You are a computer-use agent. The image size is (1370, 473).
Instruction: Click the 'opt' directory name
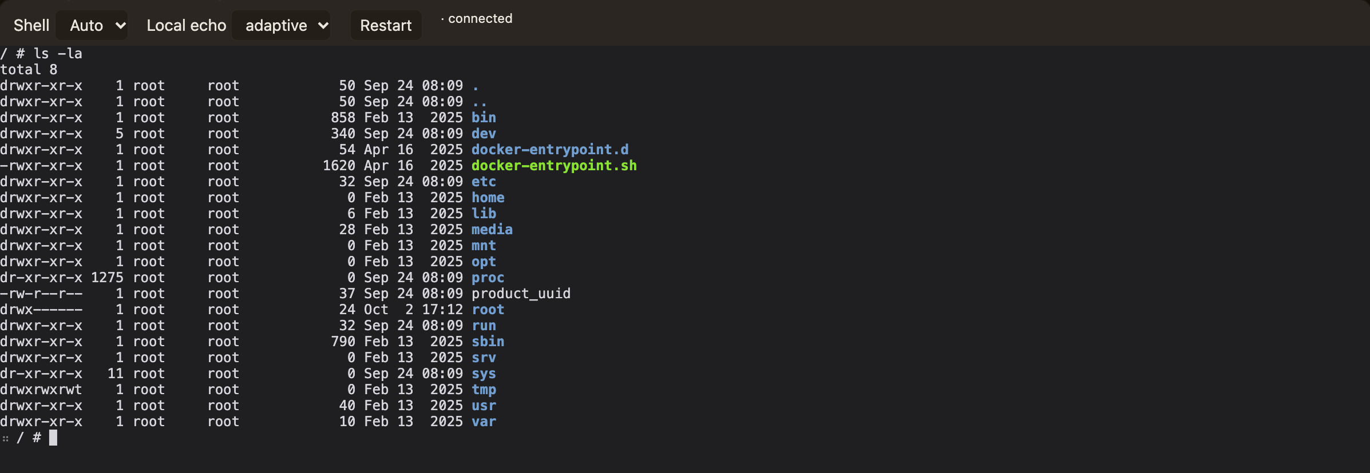point(484,262)
